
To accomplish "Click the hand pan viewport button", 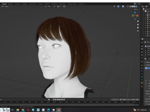I will coord(138,25).
